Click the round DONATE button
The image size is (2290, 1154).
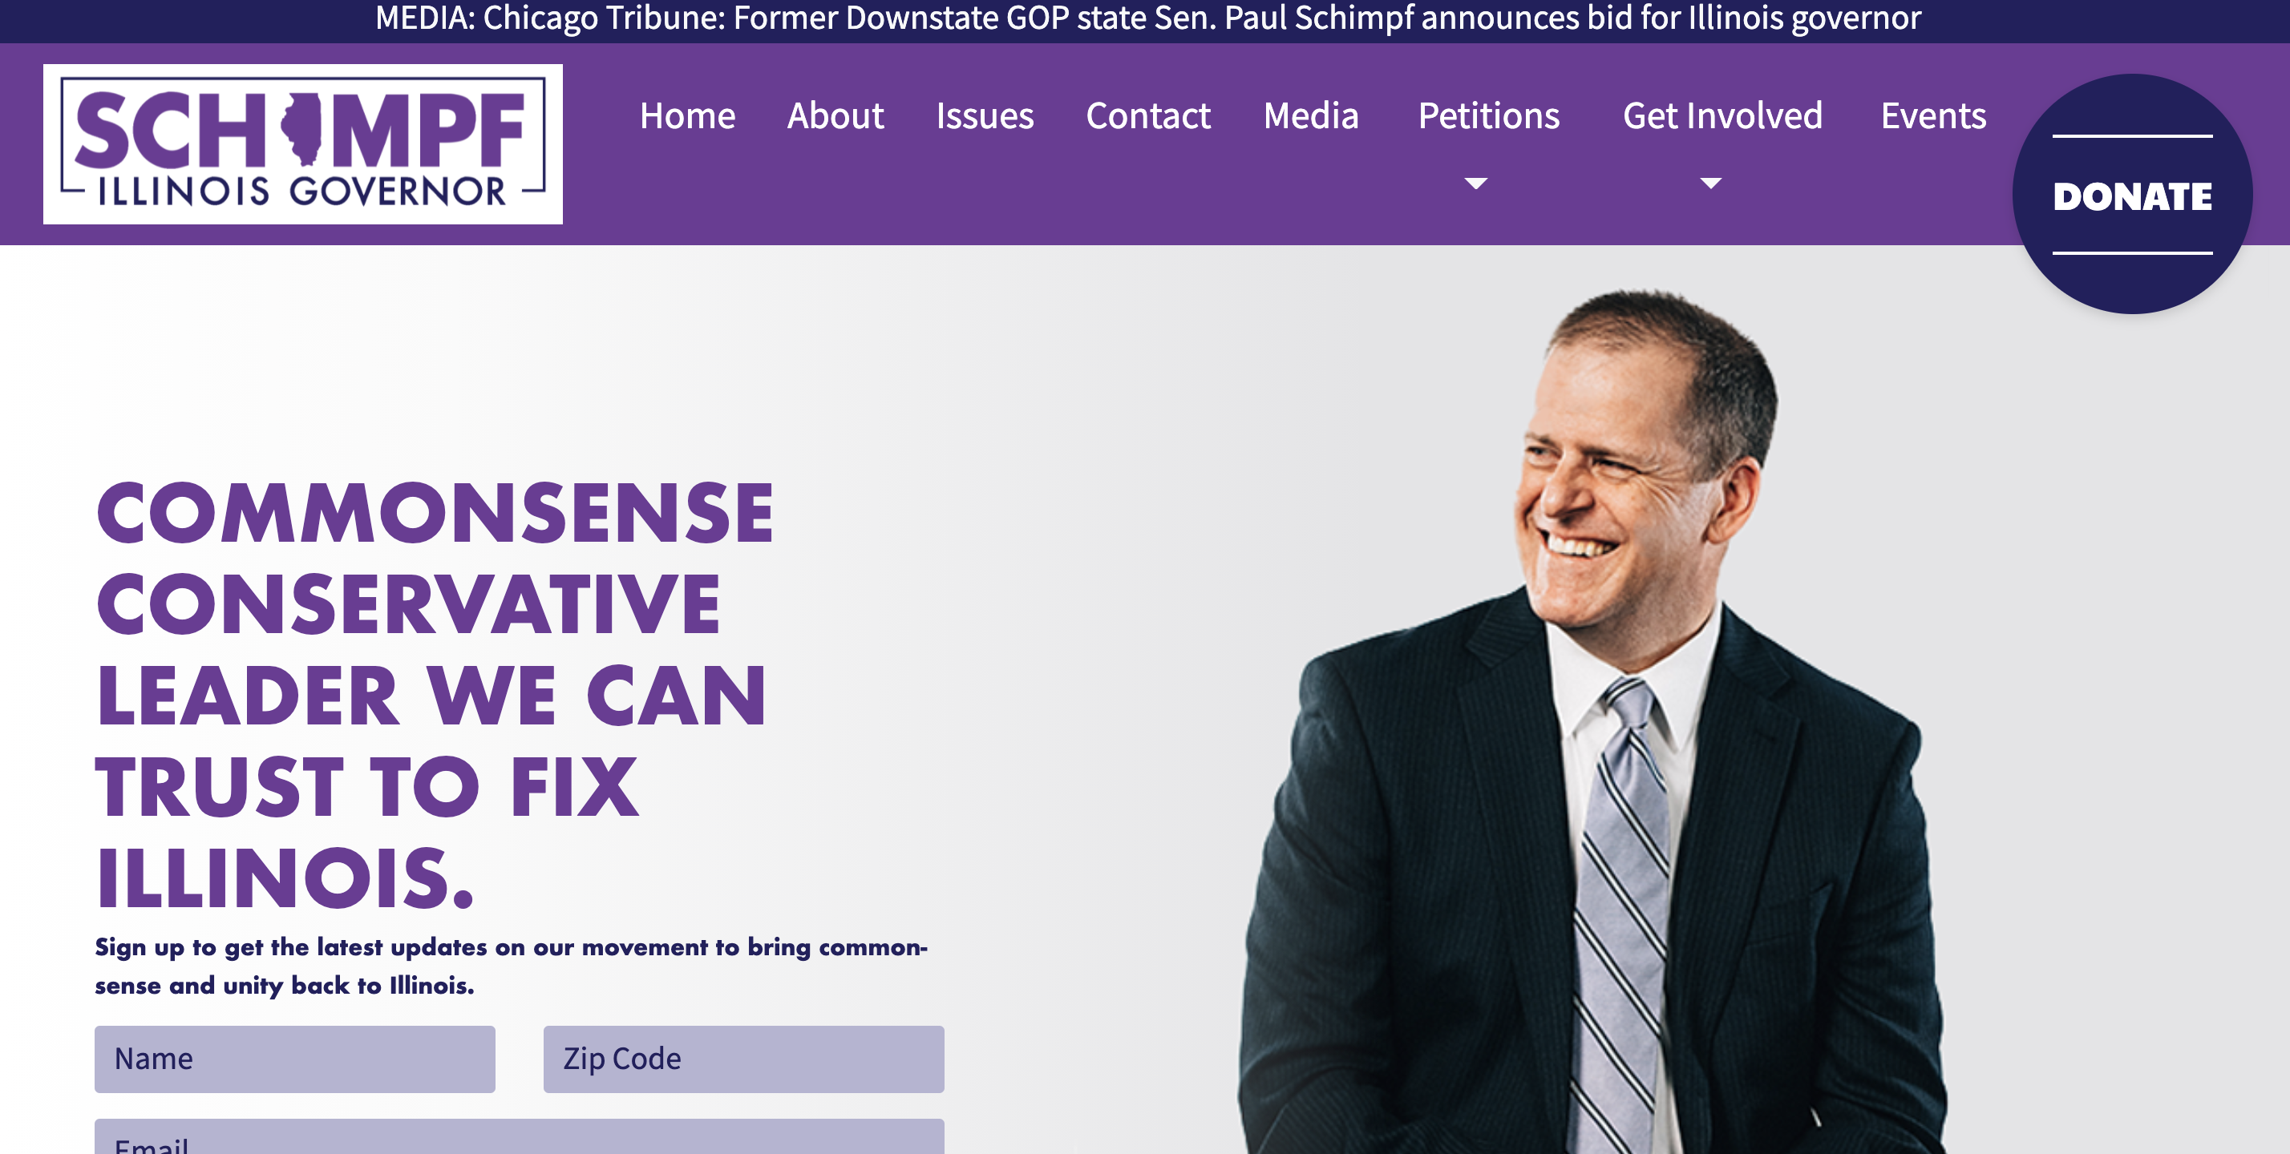(2132, 194)
